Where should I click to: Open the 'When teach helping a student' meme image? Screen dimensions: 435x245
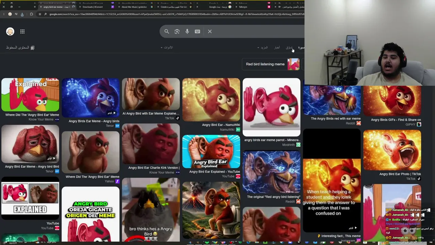tap(332, 181)
